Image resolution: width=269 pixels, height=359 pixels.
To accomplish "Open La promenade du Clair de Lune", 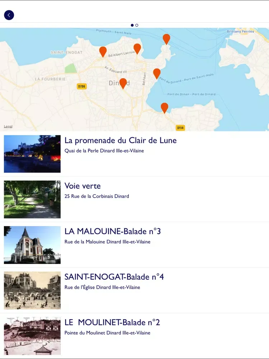I will (x=134, y=154).
